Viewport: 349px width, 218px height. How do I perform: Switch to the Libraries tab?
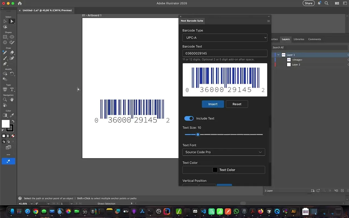point(299,39)
